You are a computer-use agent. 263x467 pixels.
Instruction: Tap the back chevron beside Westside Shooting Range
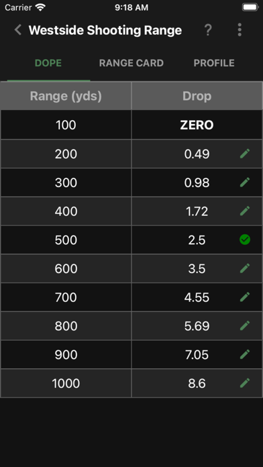click(18, 30)
